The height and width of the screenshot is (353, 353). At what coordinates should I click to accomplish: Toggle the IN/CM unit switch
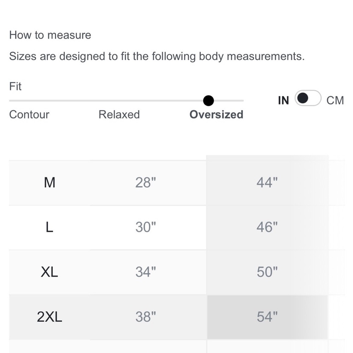click(308, 98)
